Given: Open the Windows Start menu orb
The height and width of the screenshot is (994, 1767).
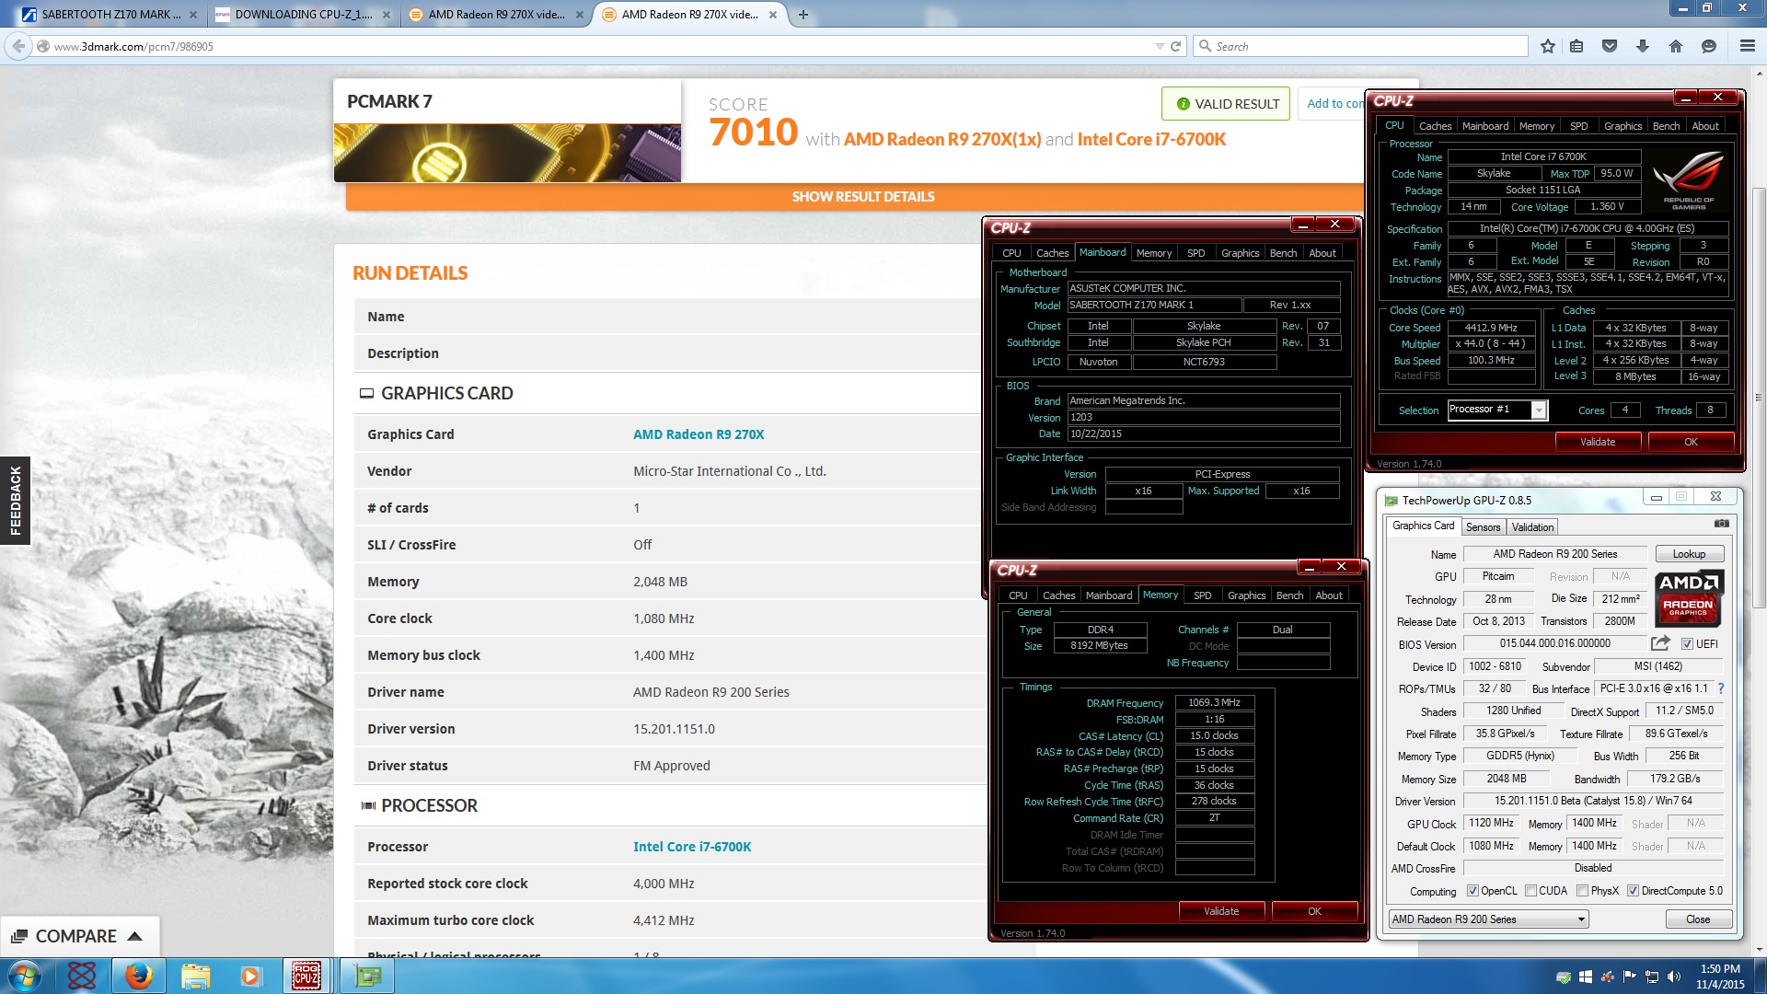Looking at the screenshot, I should pos(25,976).
